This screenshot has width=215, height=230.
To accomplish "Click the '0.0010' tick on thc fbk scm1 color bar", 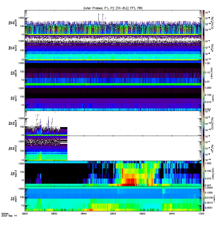I will [209, 203].
